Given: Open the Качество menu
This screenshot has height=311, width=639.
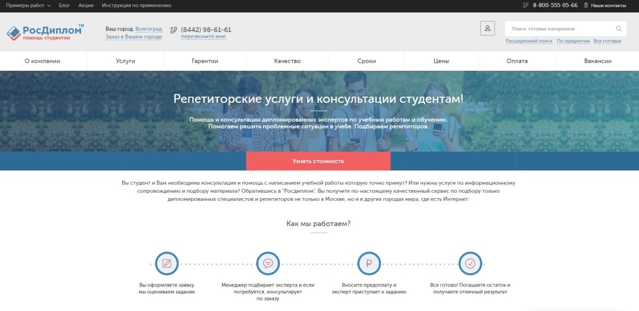Looking at the screenshot, I should pos(288,61).
